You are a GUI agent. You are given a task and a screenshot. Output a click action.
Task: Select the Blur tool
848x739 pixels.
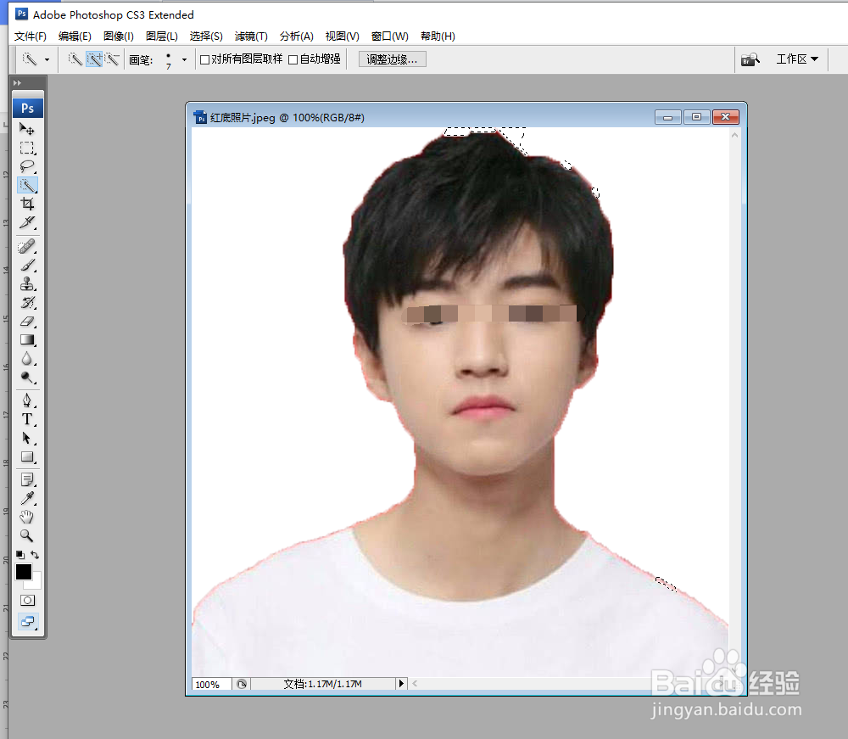tap(27, 359)
